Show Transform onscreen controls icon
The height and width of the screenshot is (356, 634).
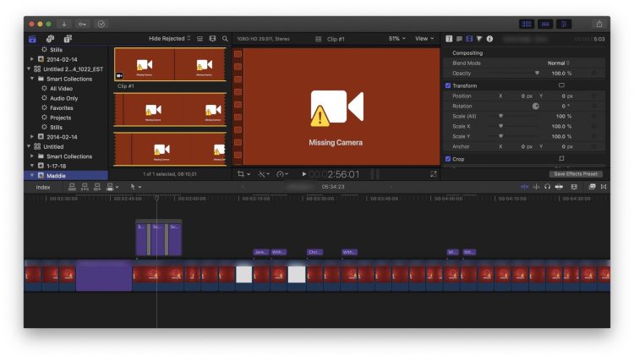click(x=561, y=85)
